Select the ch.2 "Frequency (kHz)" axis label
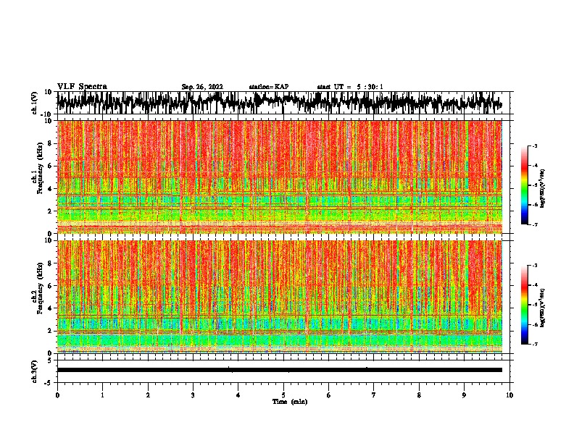 40,288
